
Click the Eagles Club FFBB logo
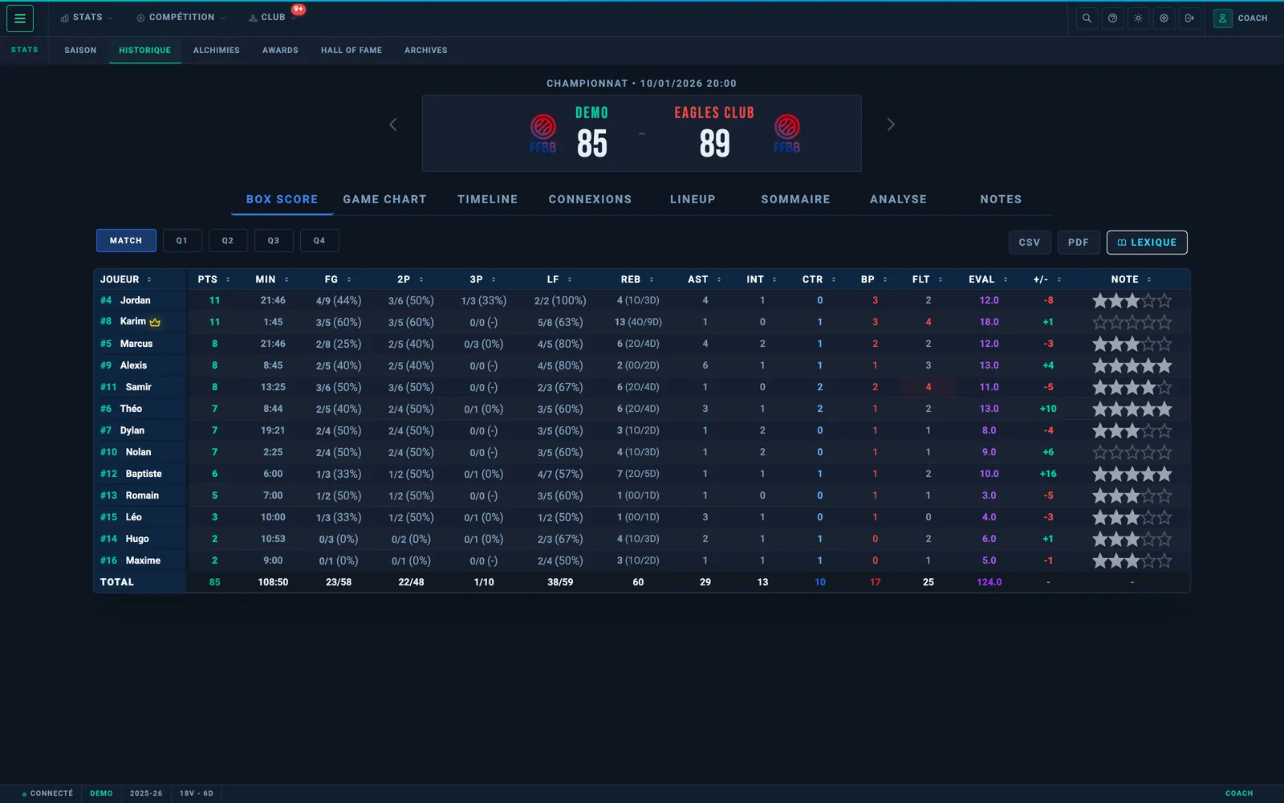[787, 133]
